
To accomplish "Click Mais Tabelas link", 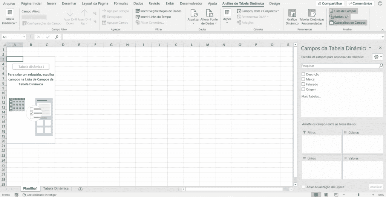I will pos(311,96).
